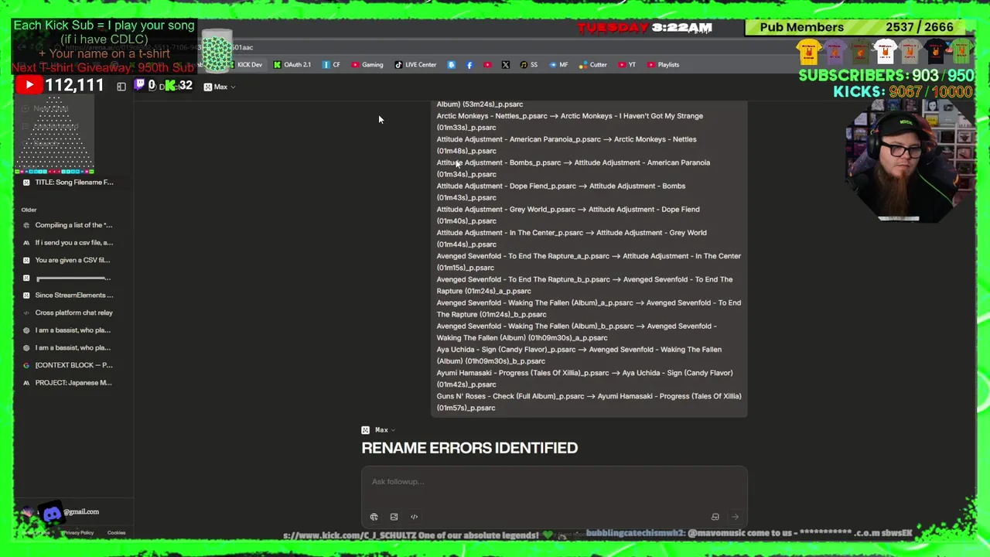The width and height of the screenshot is (990, 557).
Task: Click globe icon beside 'Compiling a list' chat
Action: tap(26, 225)
